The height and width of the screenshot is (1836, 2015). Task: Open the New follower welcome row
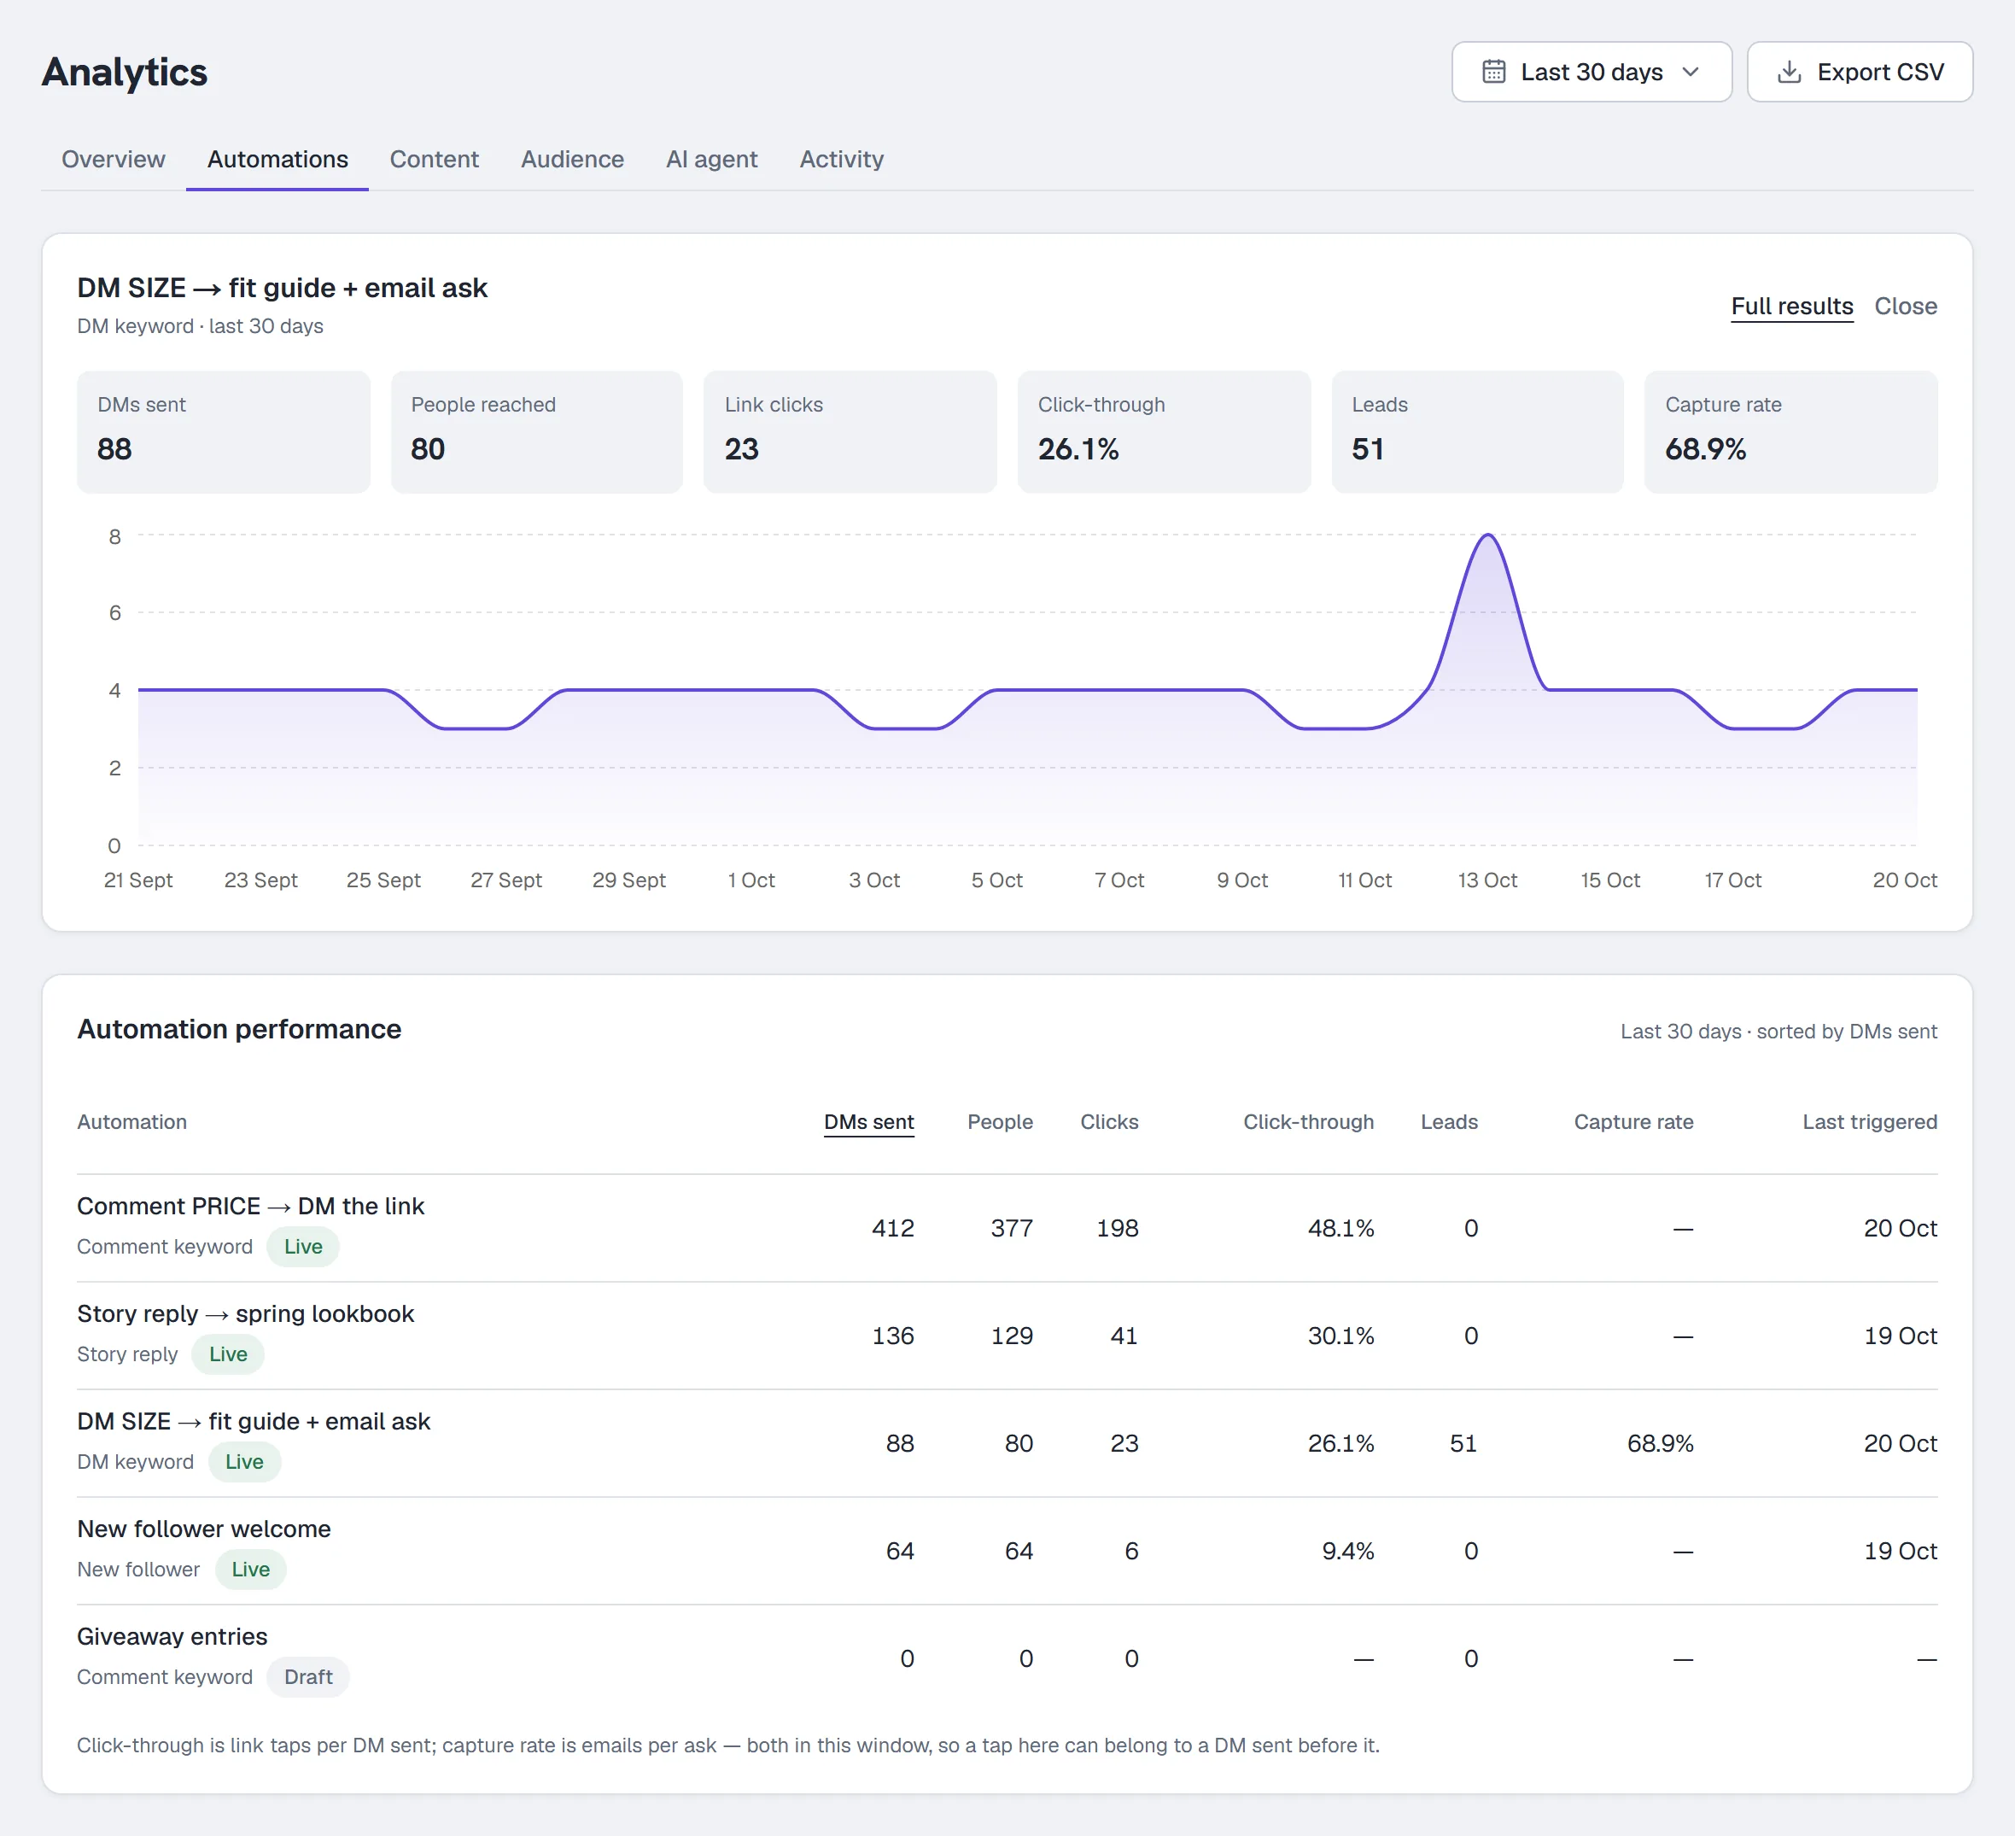tap(1007, 1550)
